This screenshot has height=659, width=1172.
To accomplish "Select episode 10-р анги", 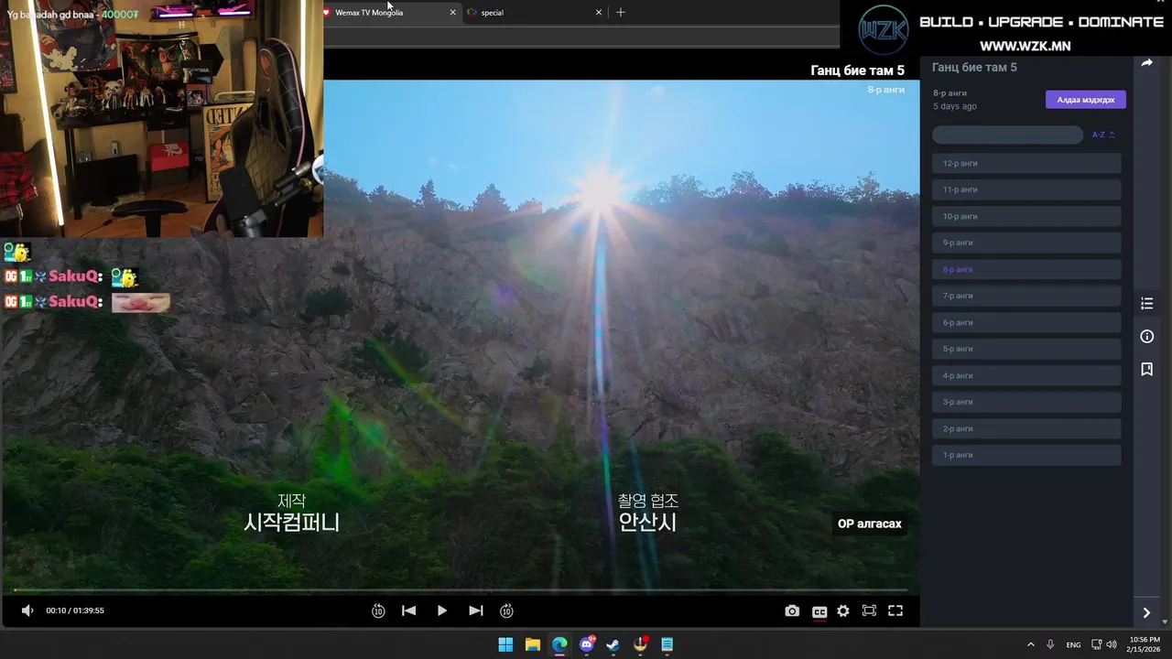I will [x=1026, y=217].
